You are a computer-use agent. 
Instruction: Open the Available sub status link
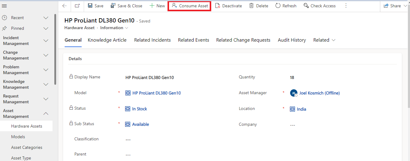[x=141, y=124]
